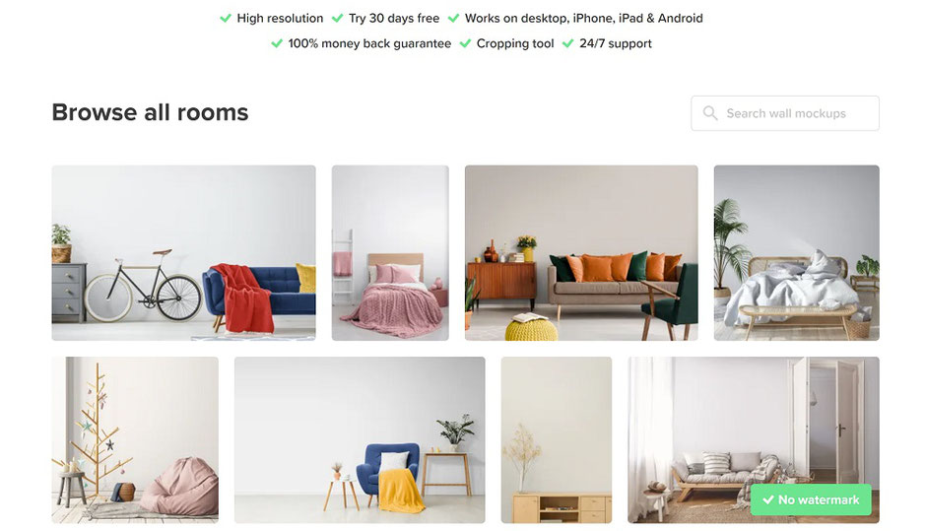926x531 pixels.
Task: Select the blue armchair with yellow throw room
Action: [360, 440]
